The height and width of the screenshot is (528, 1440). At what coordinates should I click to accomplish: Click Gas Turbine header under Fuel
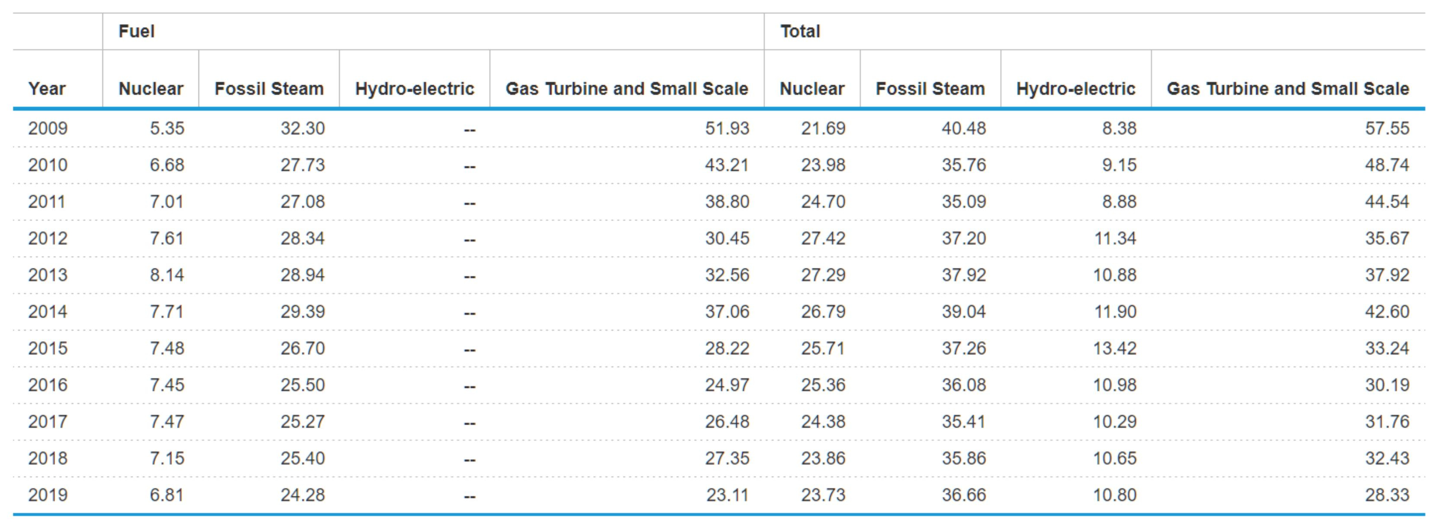627,88
